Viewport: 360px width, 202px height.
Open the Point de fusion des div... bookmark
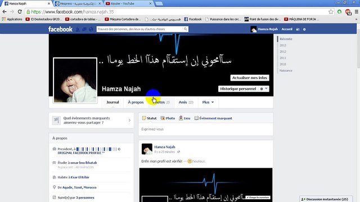pyautogui.click(x=263, y=19)
